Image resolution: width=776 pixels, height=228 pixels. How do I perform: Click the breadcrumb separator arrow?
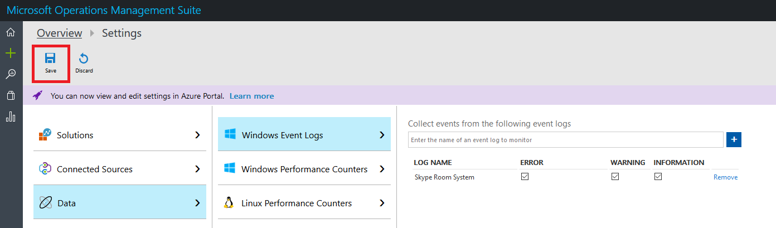point(92,33)
